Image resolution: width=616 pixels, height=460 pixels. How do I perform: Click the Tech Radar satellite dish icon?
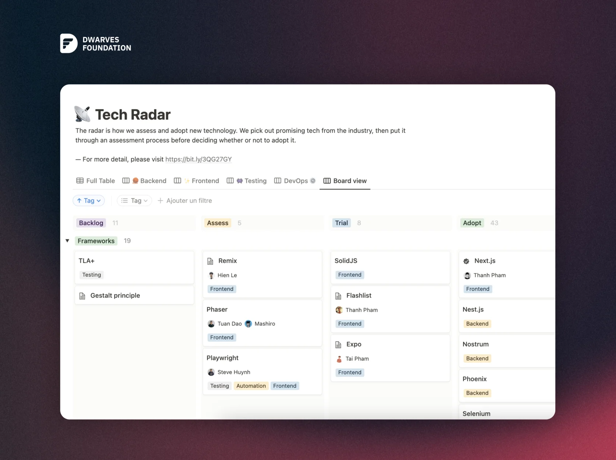point(82,114)
